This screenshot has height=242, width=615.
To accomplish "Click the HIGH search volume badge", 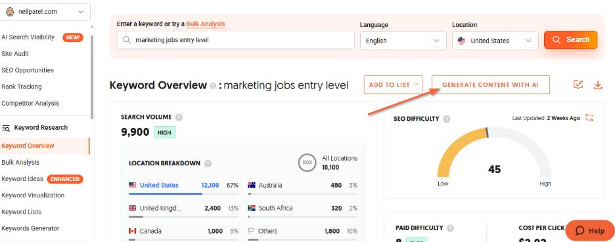I will (x=164, y=132).
